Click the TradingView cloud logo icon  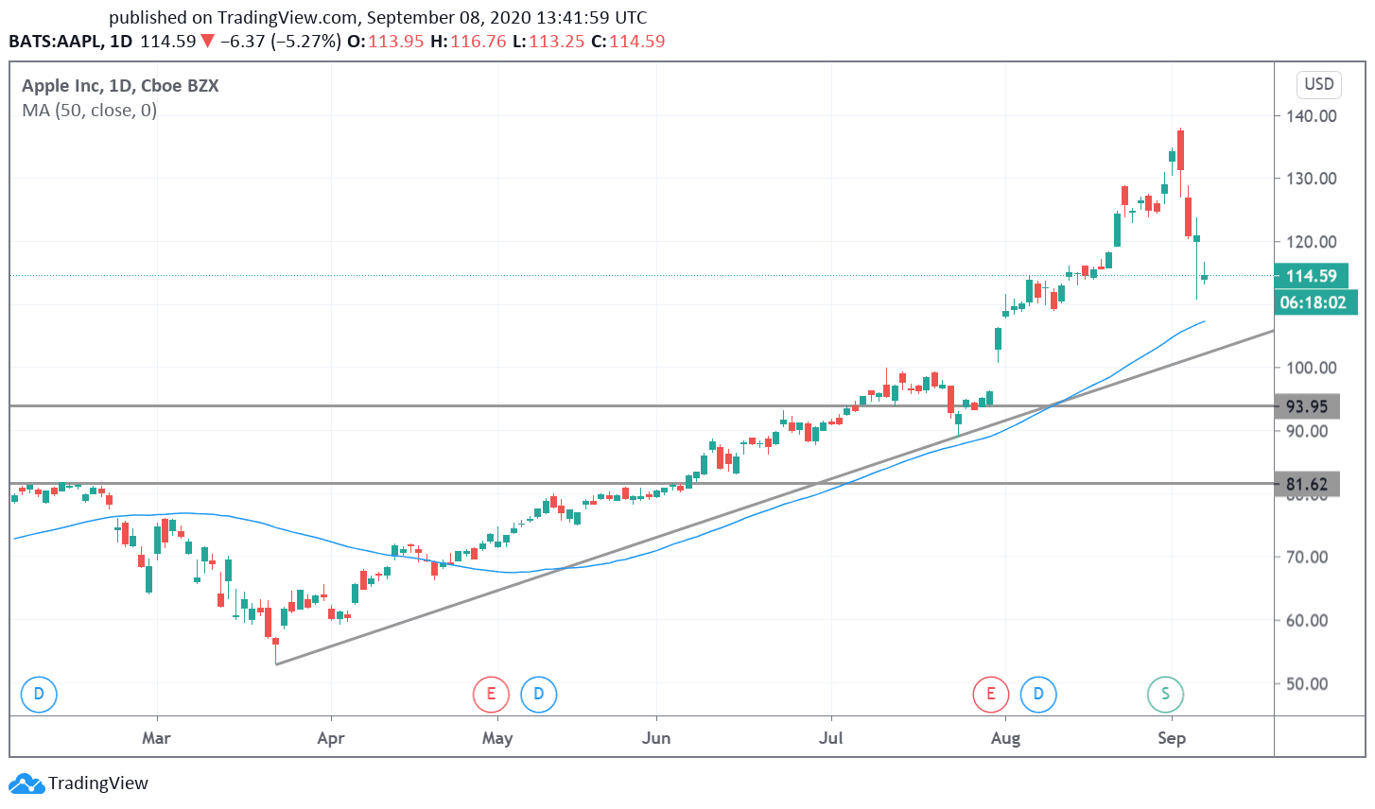[26, 783]
